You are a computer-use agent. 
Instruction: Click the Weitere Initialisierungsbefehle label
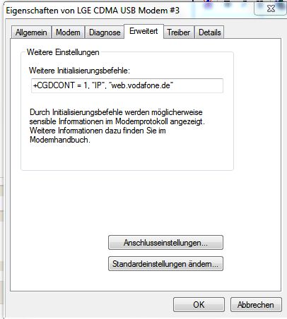[79, 71]
